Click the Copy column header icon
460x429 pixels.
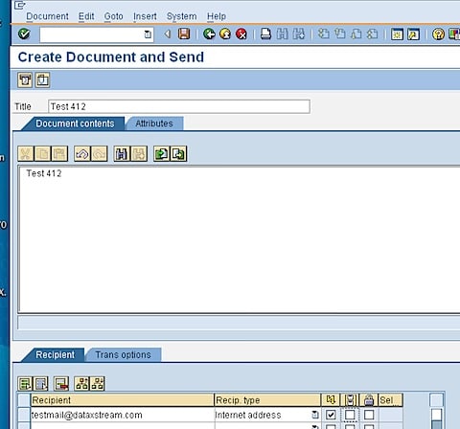pos(350,399)
